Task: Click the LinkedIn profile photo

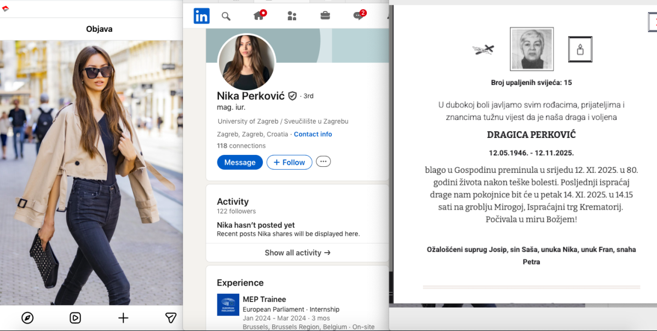Action: click(246, 62)
